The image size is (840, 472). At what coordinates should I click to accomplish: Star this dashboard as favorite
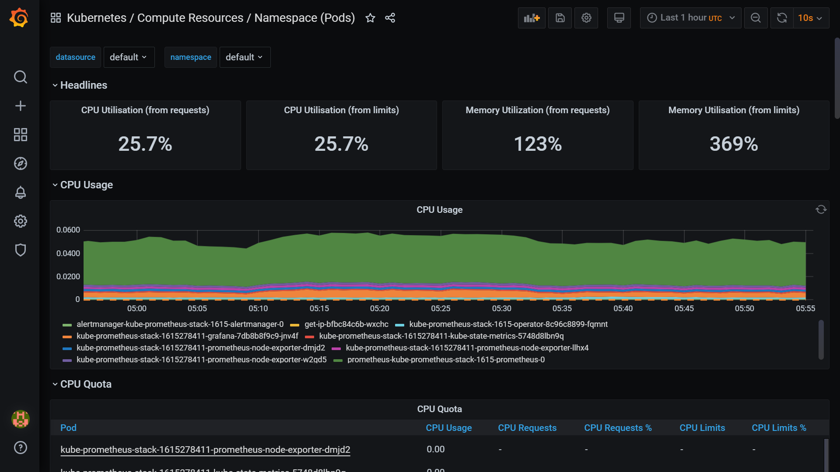[370, 18]
